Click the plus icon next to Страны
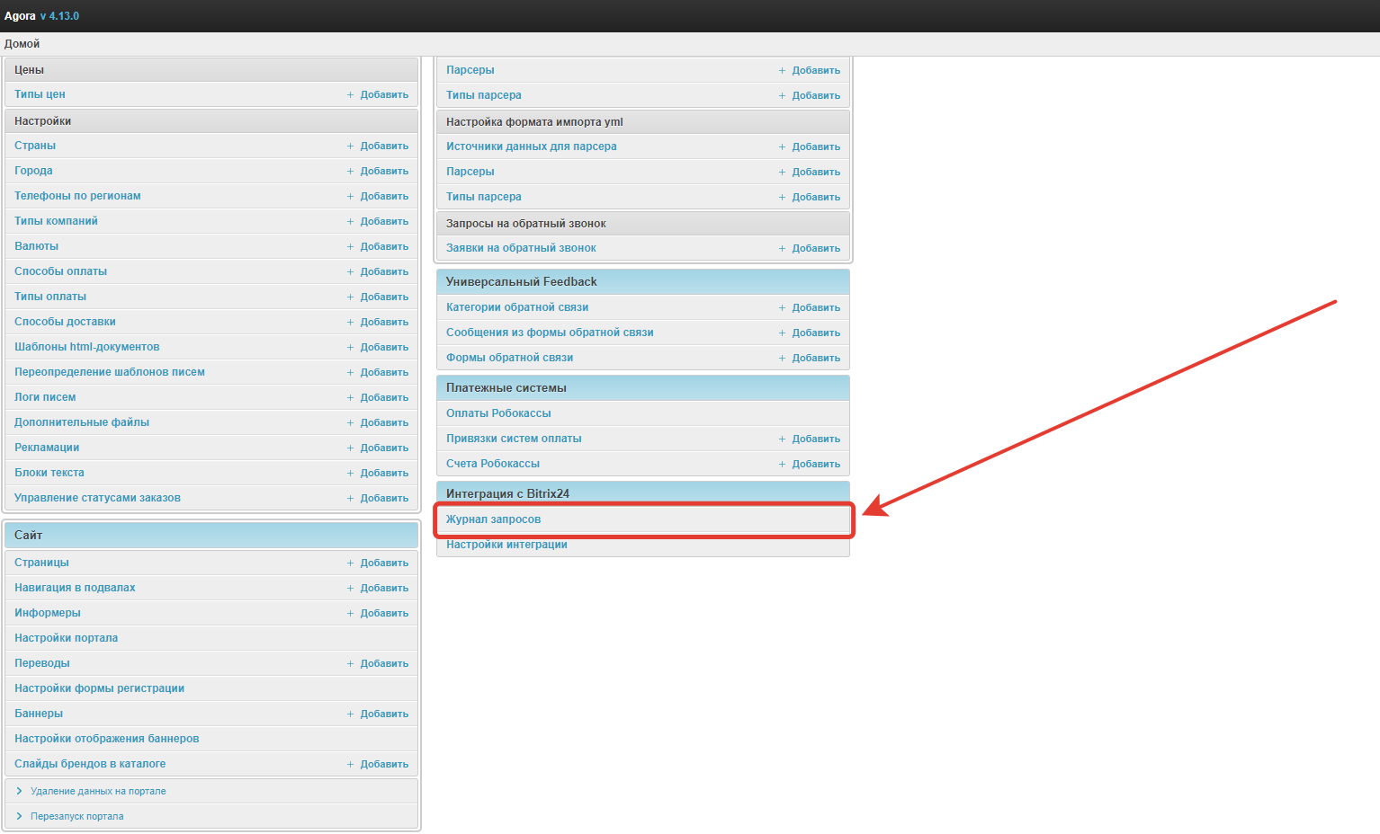This screenshot has width=1380, height=834. [x=350, y=146]
